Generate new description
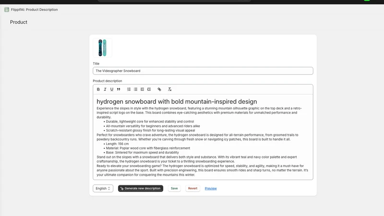 point(141,188)
